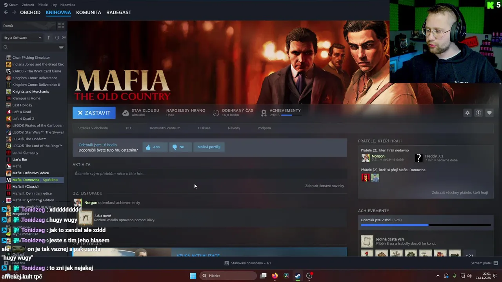Click the Odehraný čas clock icon
This screenshot has width=502, height=282.
216,113
